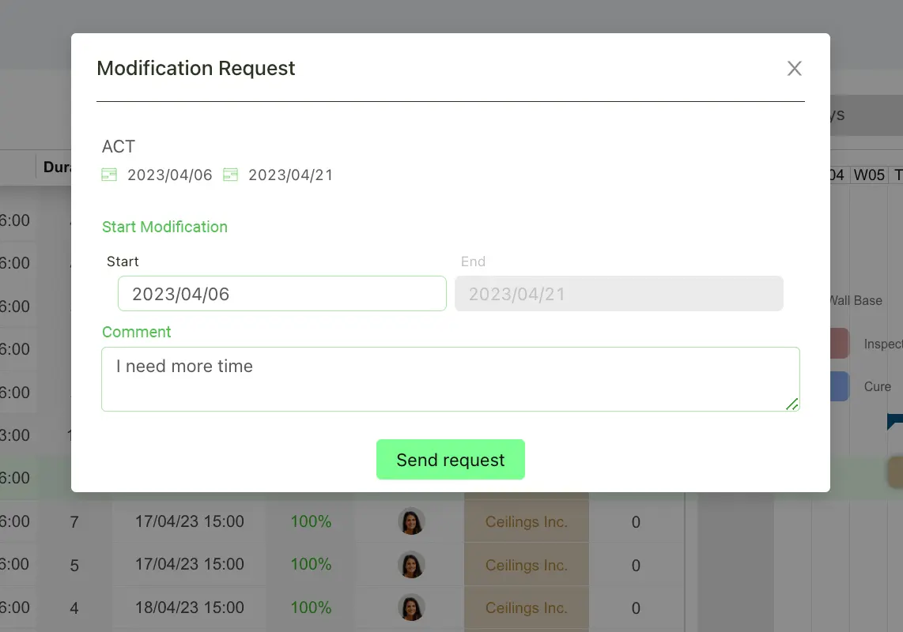Open the end date calendar picker icon

click(x=230, y=175)
